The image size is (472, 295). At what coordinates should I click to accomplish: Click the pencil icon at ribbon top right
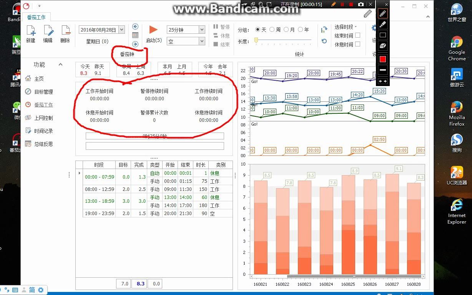pos(368,14)
